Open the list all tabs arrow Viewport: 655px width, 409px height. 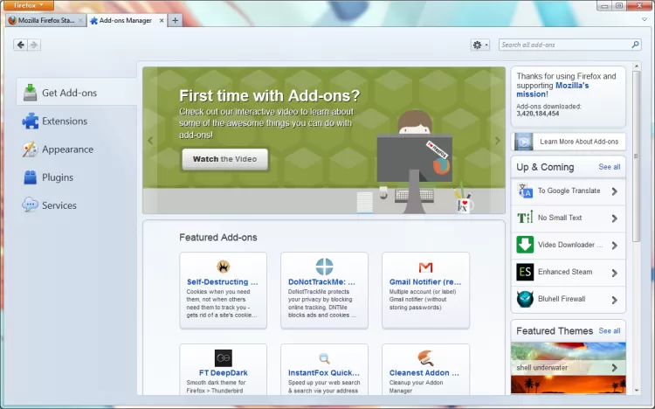coord(645,19)
